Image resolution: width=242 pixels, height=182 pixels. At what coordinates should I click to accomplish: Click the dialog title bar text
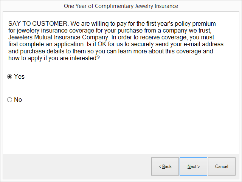pos(121,6)
